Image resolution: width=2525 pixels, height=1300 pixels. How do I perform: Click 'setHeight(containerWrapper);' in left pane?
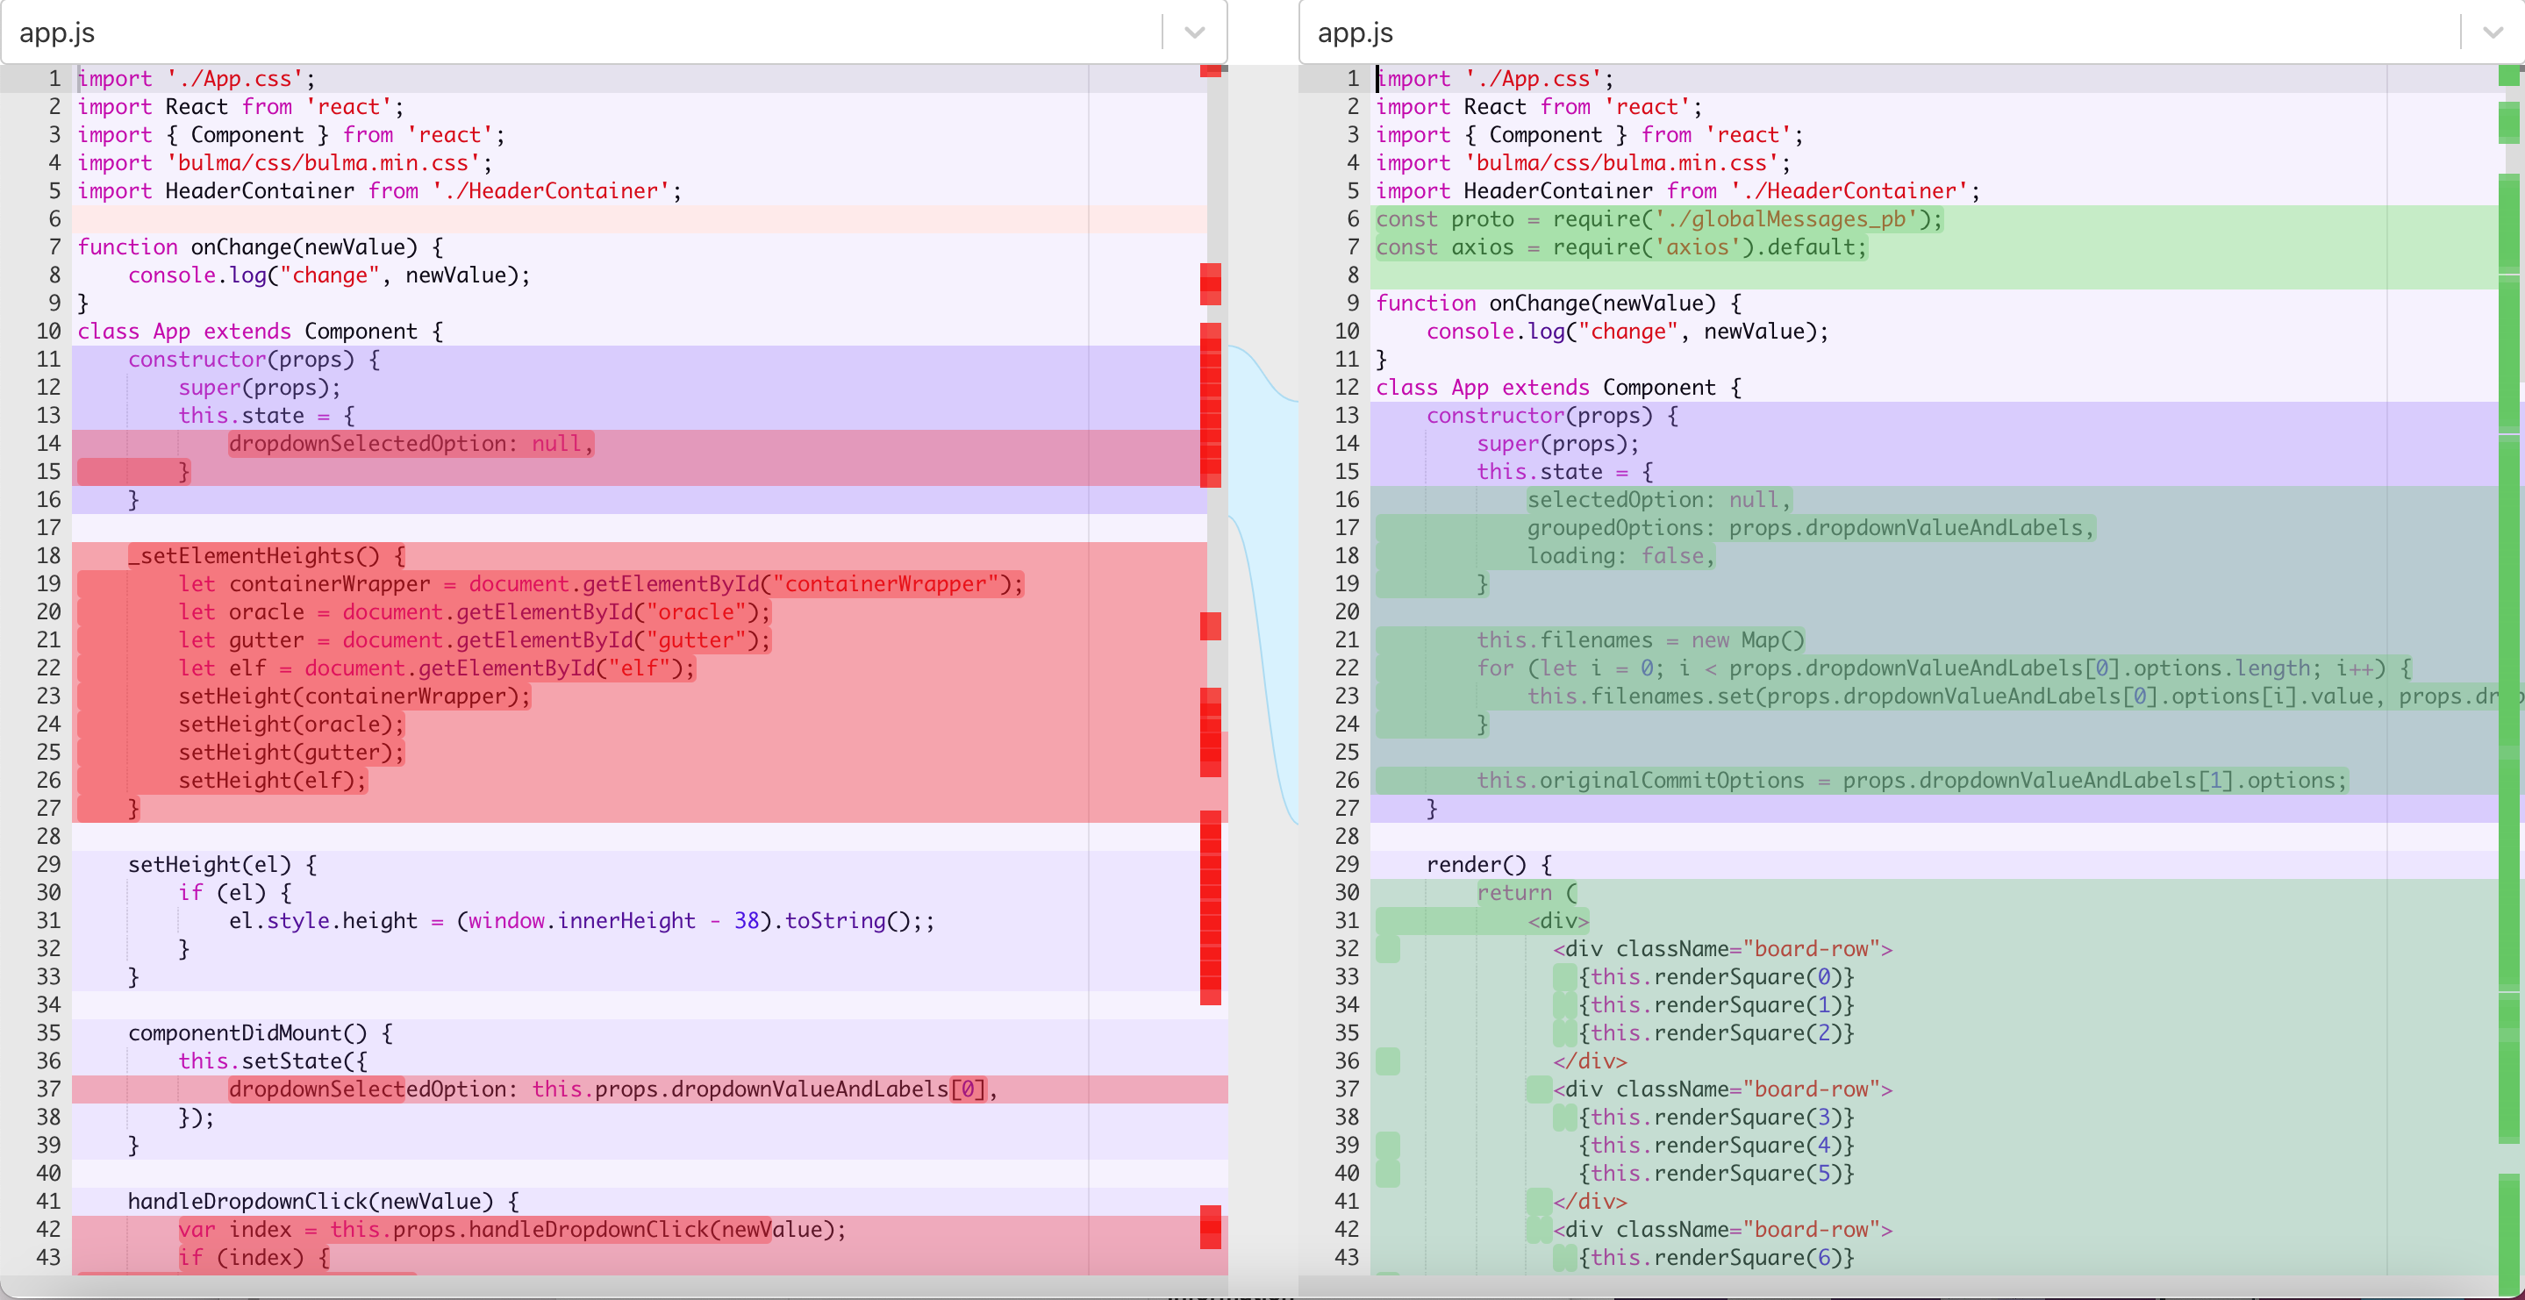click(x=354, y=696)
